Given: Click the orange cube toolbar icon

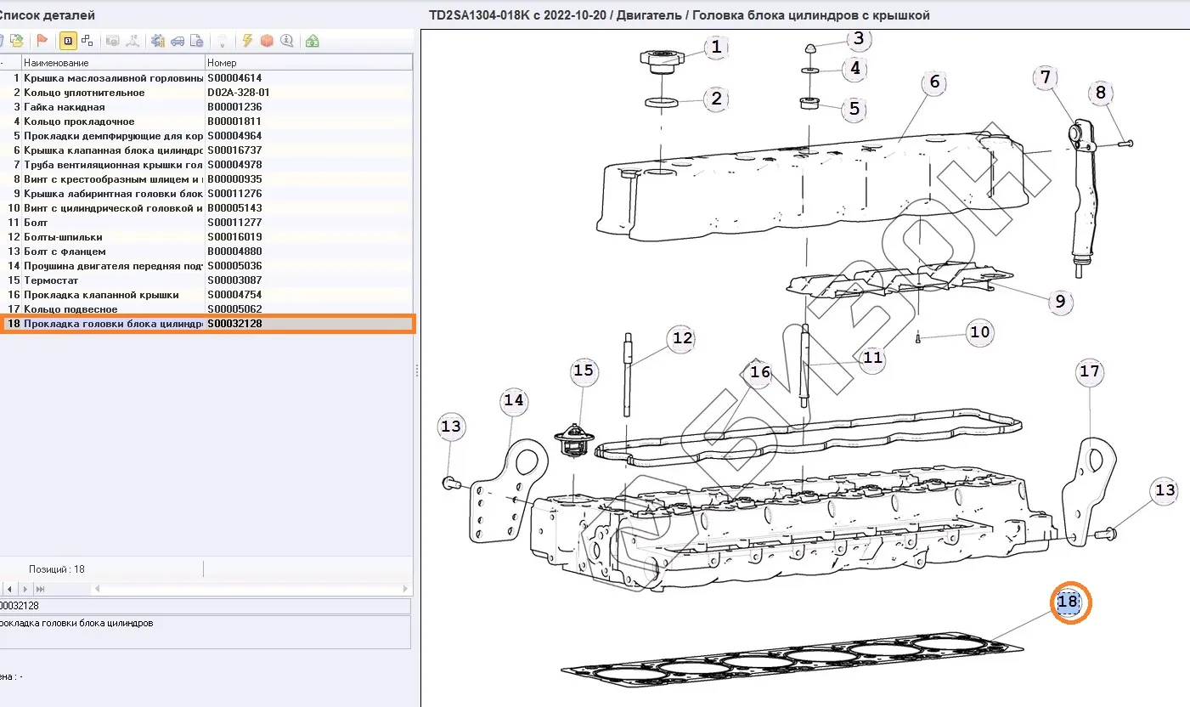Looking at the screenshot, I should pos(267,41).
